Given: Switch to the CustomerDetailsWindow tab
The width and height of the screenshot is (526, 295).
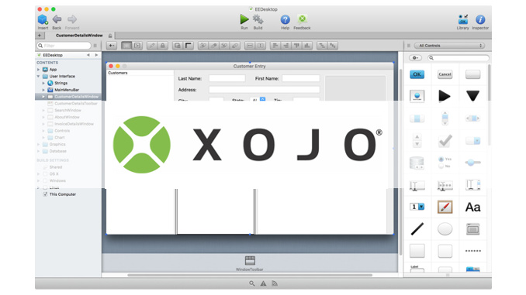Looking at the screenshot, I should click(x=79, y=36).
